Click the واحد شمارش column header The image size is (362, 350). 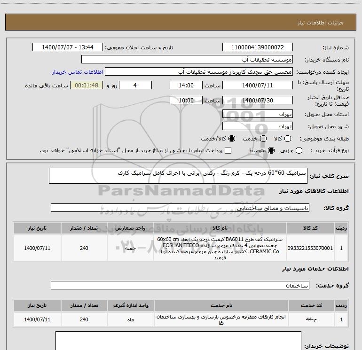130,228
